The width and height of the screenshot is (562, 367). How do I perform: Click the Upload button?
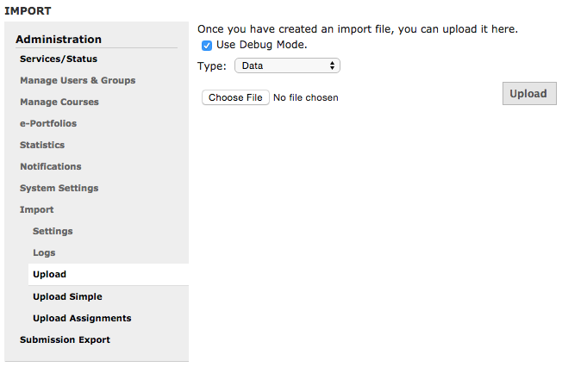(529, 94)
